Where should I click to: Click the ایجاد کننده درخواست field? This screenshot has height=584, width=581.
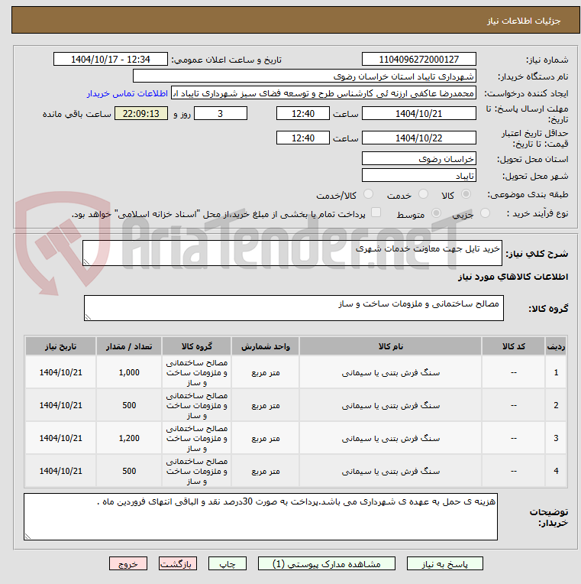(323, 92)
